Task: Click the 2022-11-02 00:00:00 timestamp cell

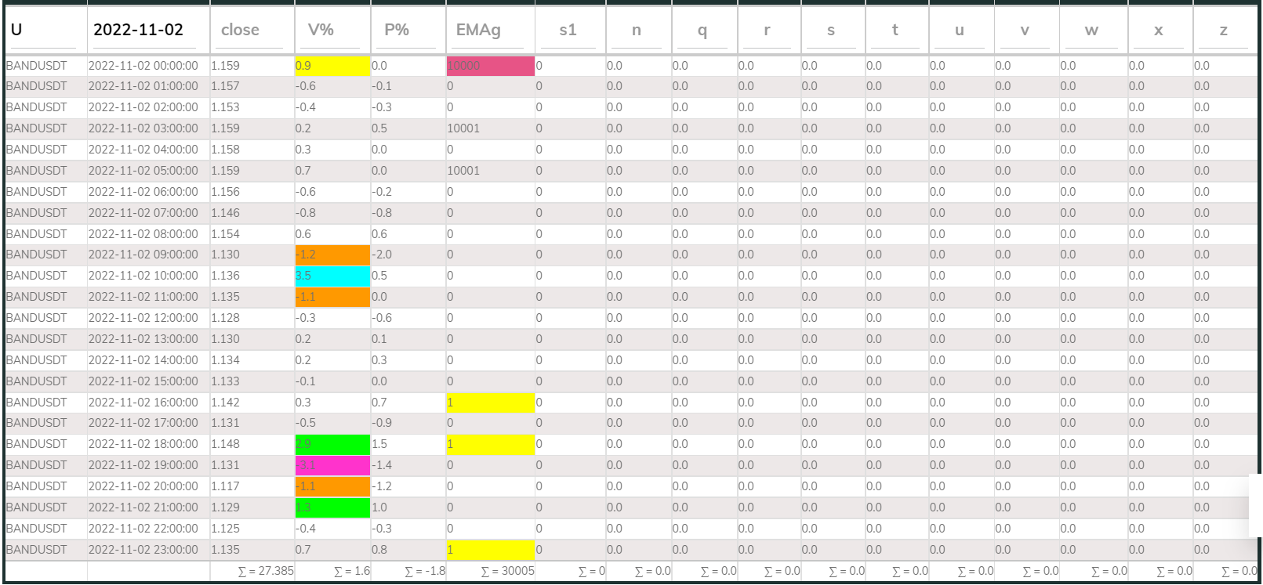Action: click(149, 66)
